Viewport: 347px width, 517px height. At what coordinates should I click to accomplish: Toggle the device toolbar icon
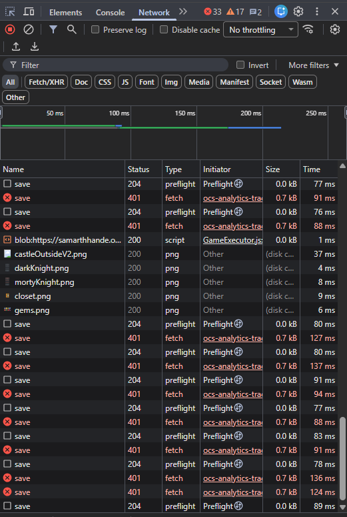point(29,12)
